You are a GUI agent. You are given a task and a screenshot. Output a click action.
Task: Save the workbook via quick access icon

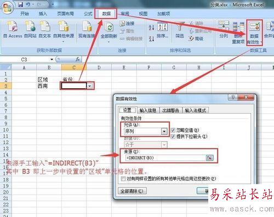[21, 4]
